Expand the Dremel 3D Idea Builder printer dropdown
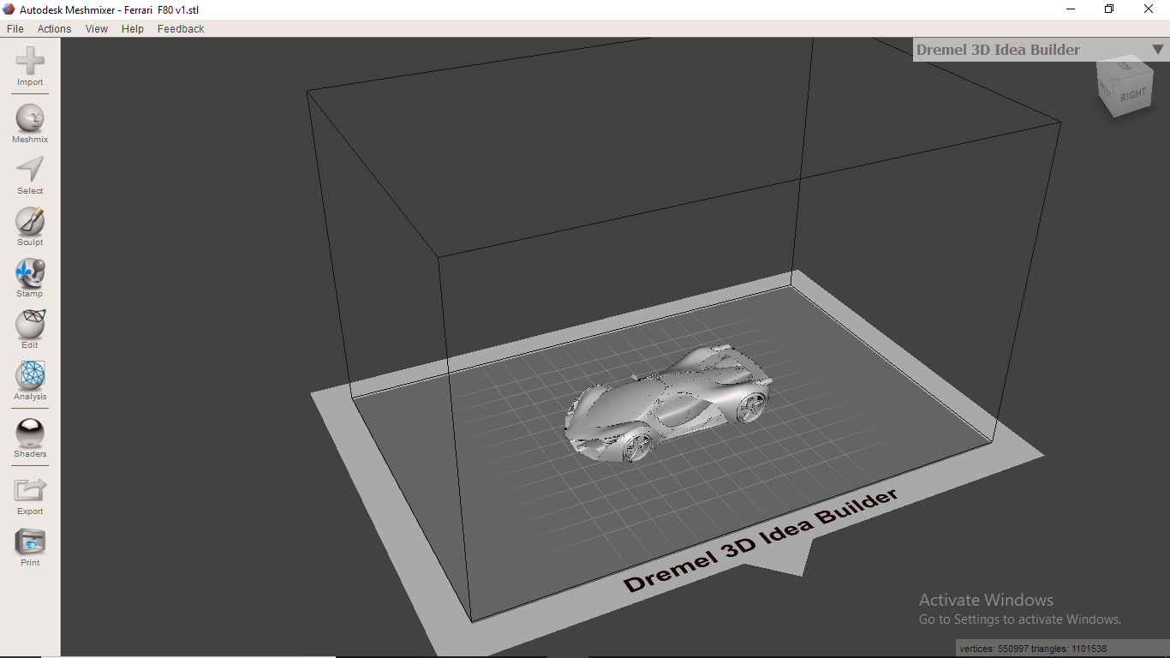 [1158, 50]
